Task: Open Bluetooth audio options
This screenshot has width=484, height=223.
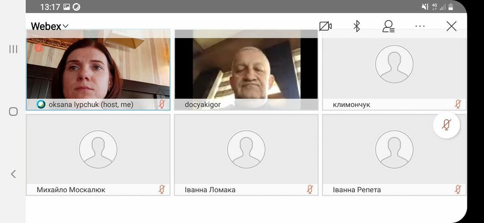Action: (357, 26)
